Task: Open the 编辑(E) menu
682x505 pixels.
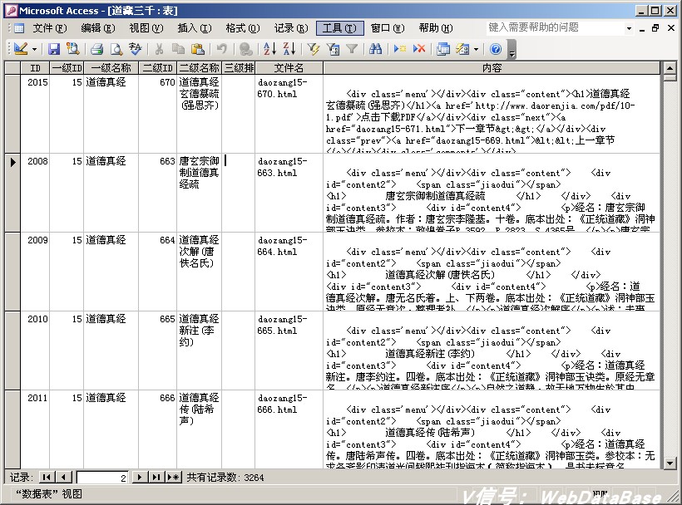Action: 98,28
